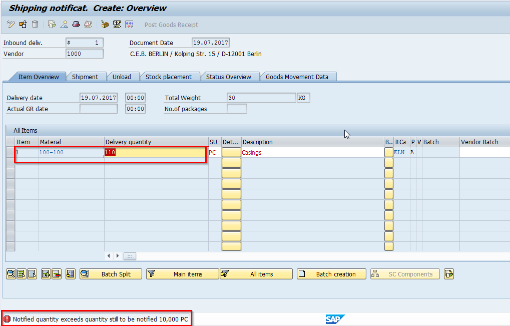Open the packing screen box icon
Image resolution: width=510 pixels, height=326 pixels.
106,24
